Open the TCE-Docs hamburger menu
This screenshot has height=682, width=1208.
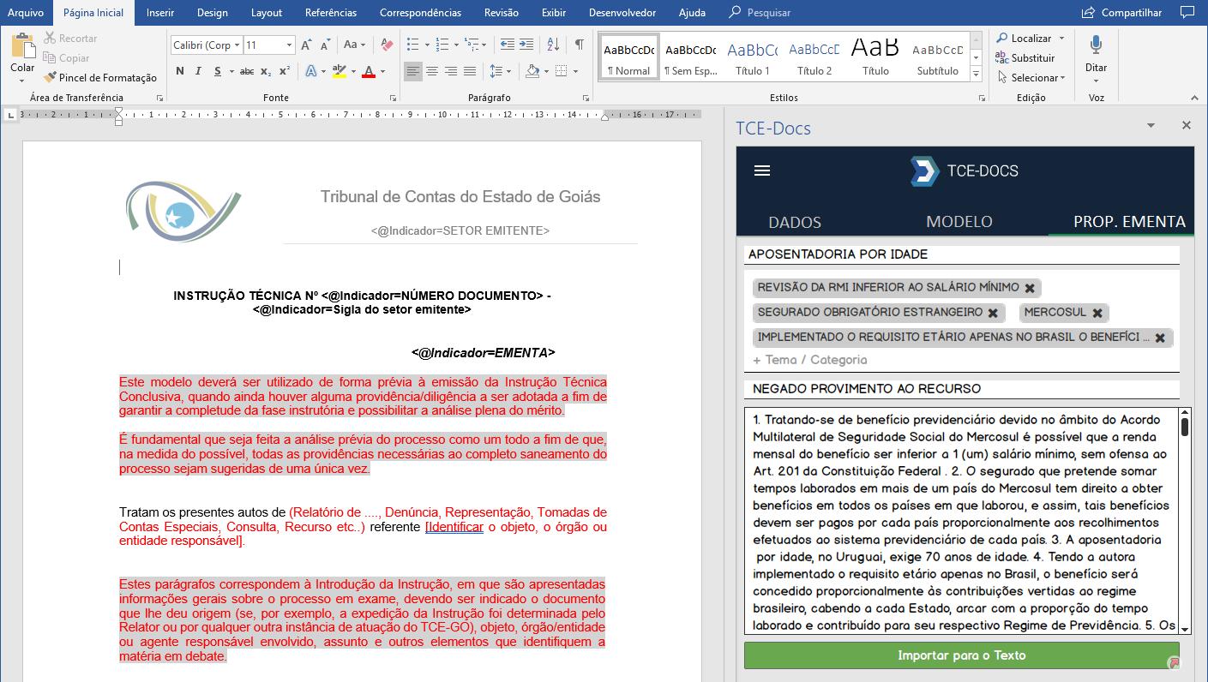click(x=762, y=170)
